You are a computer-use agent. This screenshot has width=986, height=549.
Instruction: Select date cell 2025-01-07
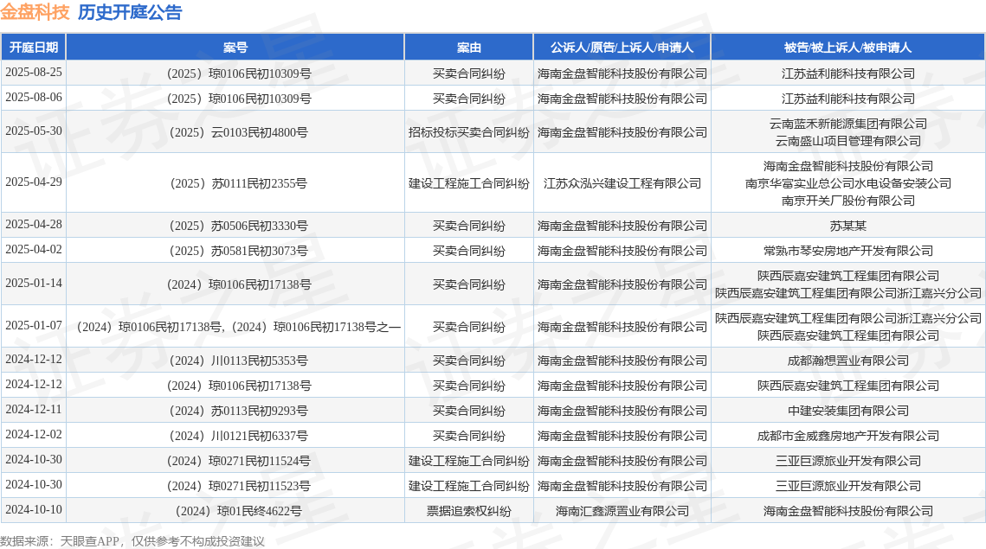pyautogui.click(x=34, y=325)
